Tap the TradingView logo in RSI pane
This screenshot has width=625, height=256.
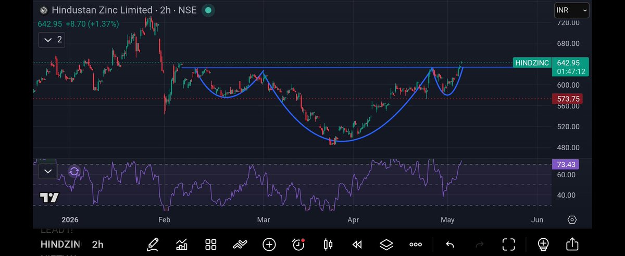[x=49, y=198]
